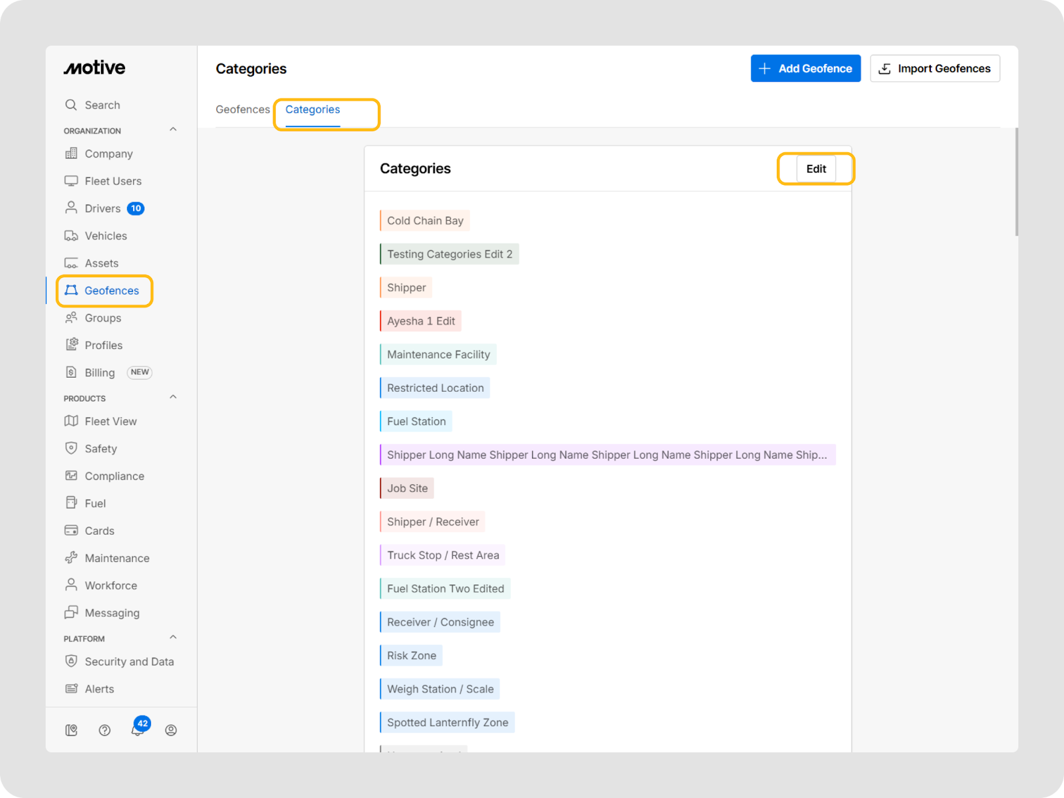Screen dimensions: 1064x798
Task: Click the Edit button for Categories
Action: point(816,169)
